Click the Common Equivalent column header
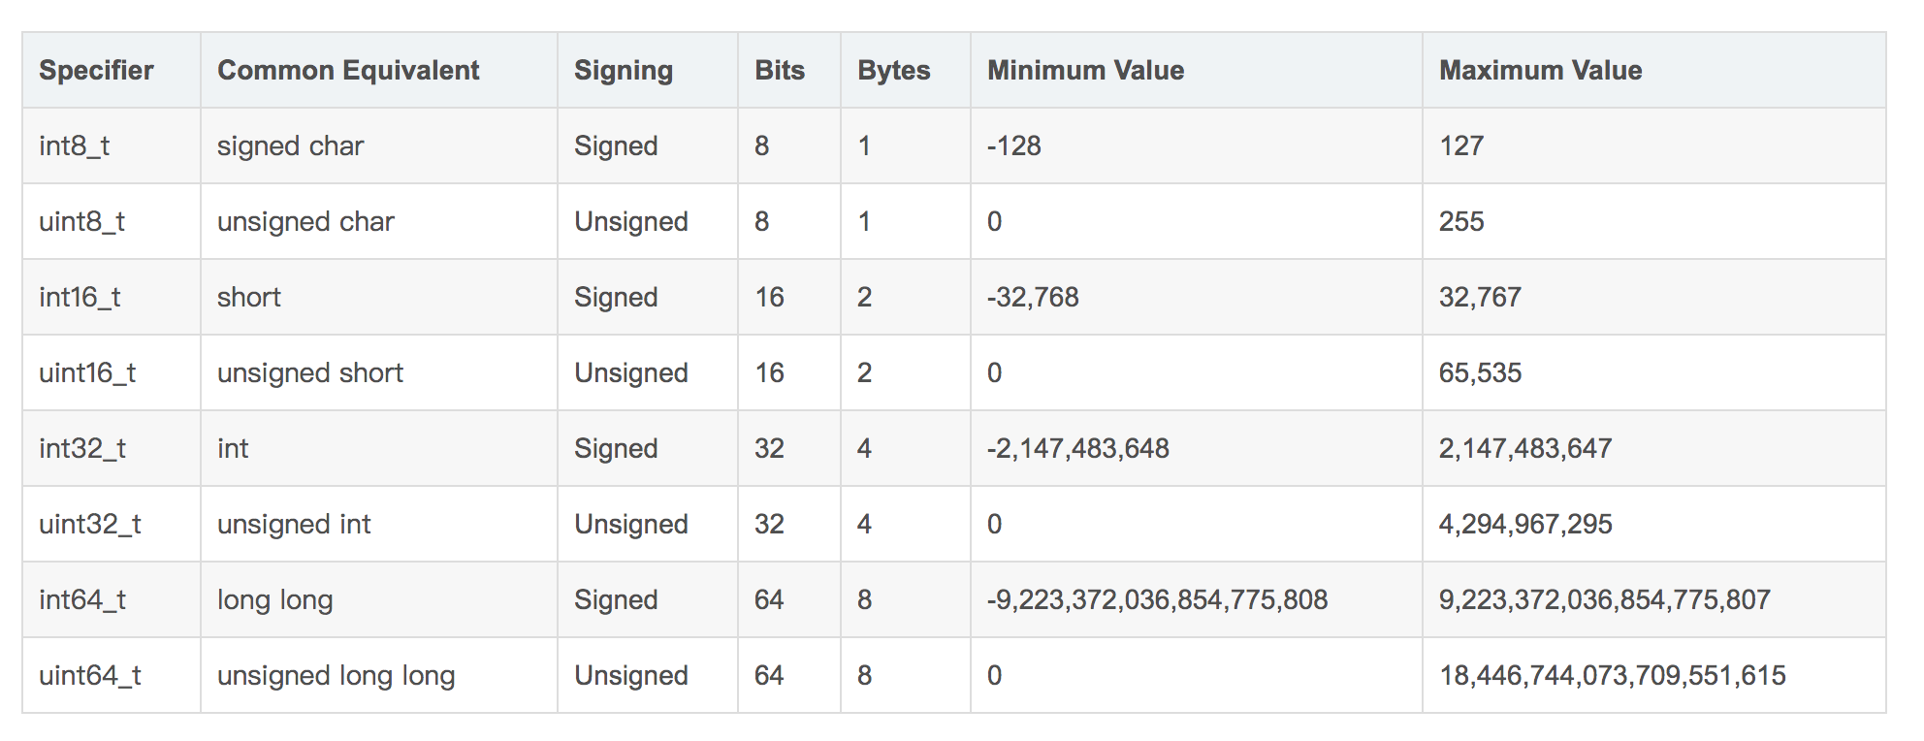The width and height of the screenshot is (1924, 741). point(348,71)
